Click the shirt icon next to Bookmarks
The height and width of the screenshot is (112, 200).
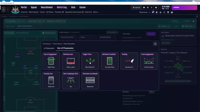tap(157, 12)
